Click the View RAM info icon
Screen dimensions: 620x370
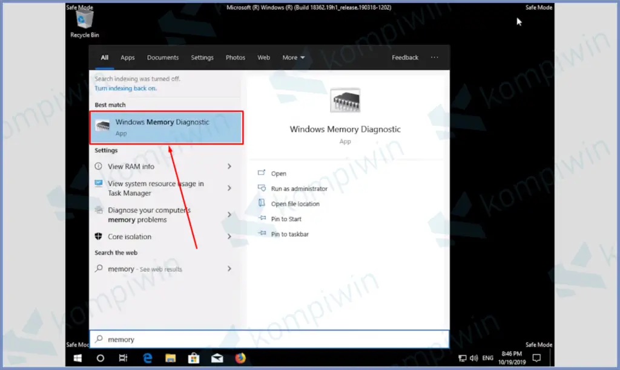coord(99,166)
